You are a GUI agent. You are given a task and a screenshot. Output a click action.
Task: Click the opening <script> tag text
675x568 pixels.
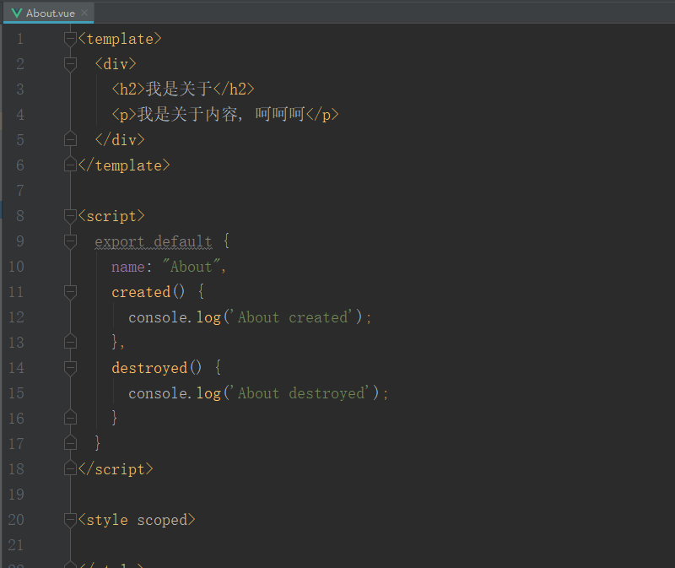point(111,216)
